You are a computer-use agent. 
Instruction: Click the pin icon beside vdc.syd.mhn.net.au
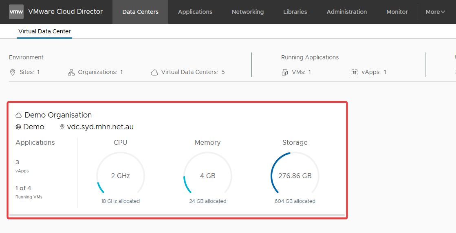coord(62,127)
